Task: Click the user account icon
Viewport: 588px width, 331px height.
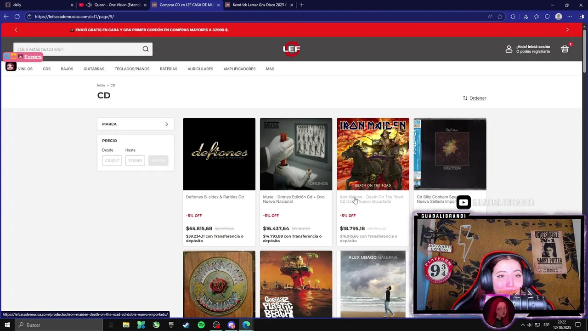Action: point(509,49)
